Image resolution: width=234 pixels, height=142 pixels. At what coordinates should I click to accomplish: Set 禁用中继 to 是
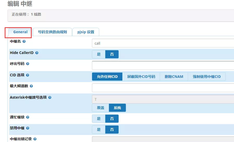click(99, 130)
